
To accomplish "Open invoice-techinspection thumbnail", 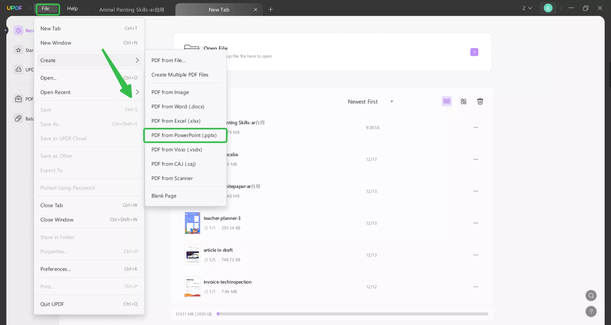I will [x=193, y=287].
